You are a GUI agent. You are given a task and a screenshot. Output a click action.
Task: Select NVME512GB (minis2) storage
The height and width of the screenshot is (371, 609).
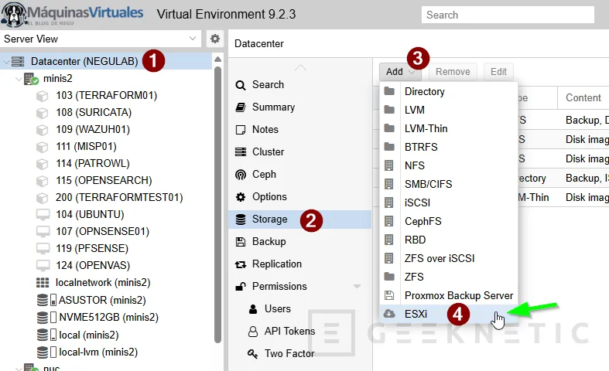point(108,318)
